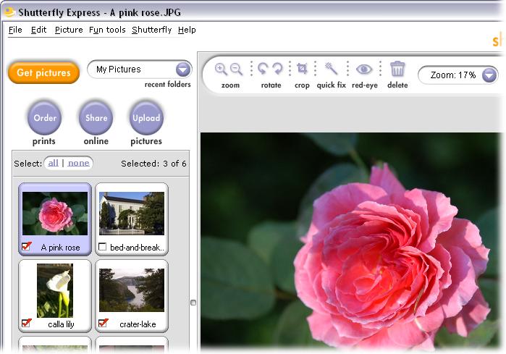Click the delete trash can icon

coord(397,69)
